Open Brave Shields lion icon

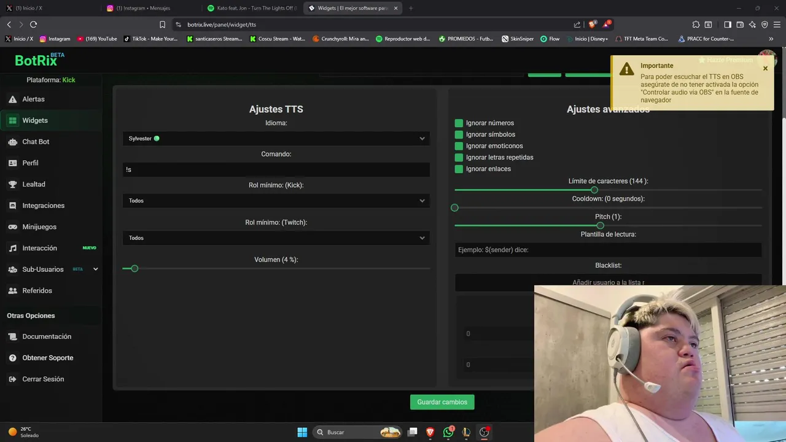point(592,25)
